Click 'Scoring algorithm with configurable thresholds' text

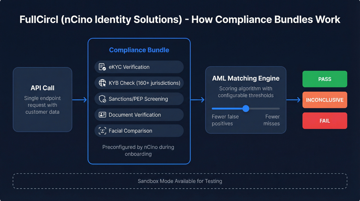246,92
